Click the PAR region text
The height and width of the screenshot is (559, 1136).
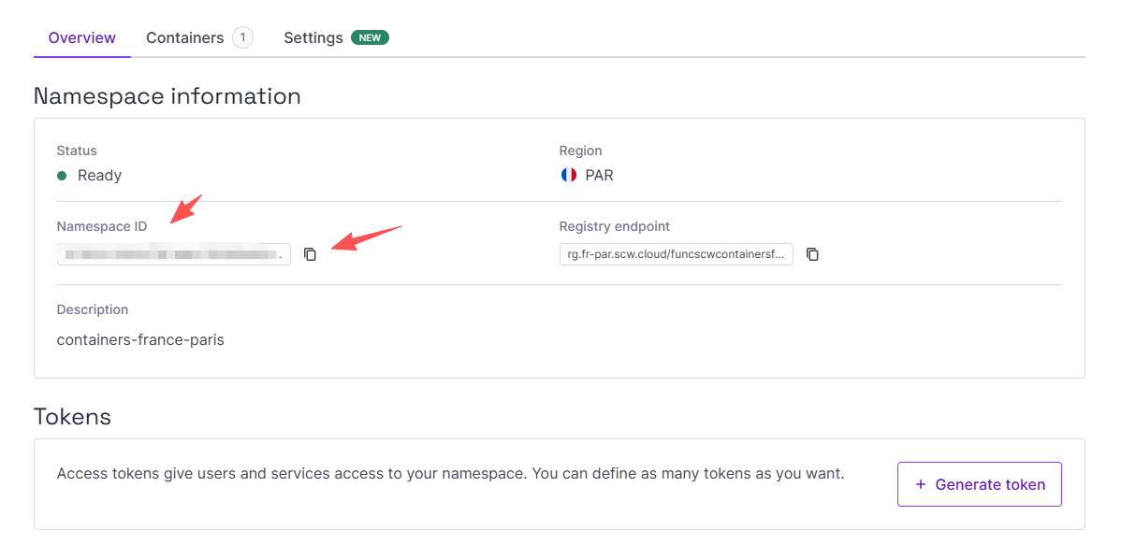[599, 175]
